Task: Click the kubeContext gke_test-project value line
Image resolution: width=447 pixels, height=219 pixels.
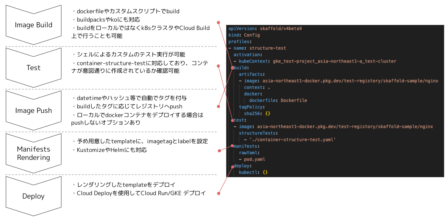Action: [x=315, y=61]
